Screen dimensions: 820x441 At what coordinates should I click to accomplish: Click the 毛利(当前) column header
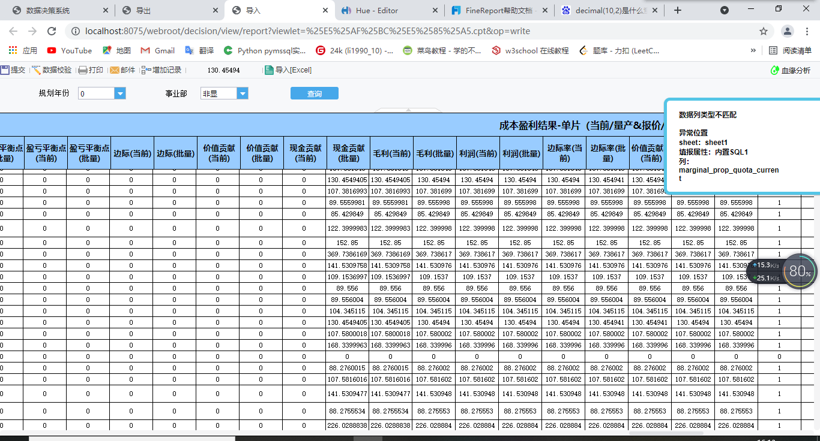[x=391, y=153]
